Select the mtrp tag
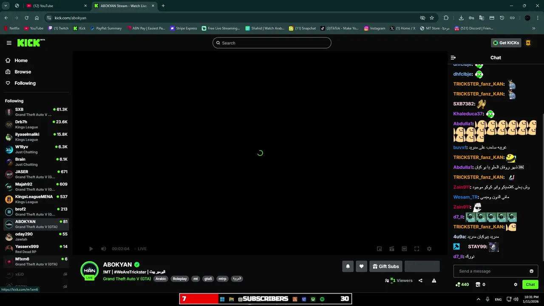 pyautogui.click(x=222, y=279)
